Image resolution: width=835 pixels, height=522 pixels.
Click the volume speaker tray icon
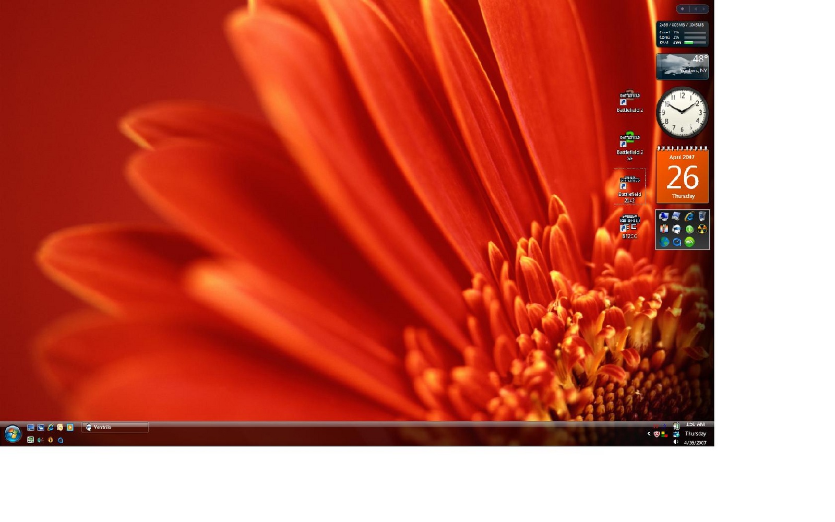(676, 442)
